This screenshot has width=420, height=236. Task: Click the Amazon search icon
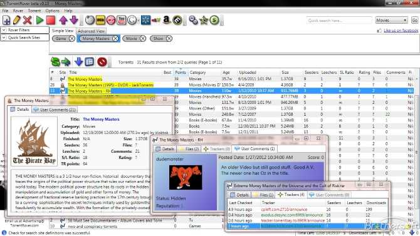point(166,20)
